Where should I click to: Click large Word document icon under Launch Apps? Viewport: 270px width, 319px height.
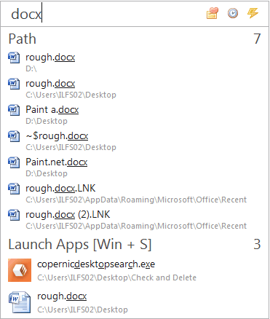20,302
